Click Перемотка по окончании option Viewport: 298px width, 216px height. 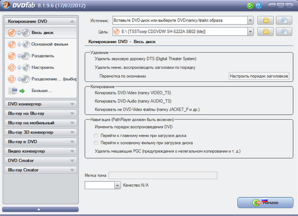[x=123, y=76]
